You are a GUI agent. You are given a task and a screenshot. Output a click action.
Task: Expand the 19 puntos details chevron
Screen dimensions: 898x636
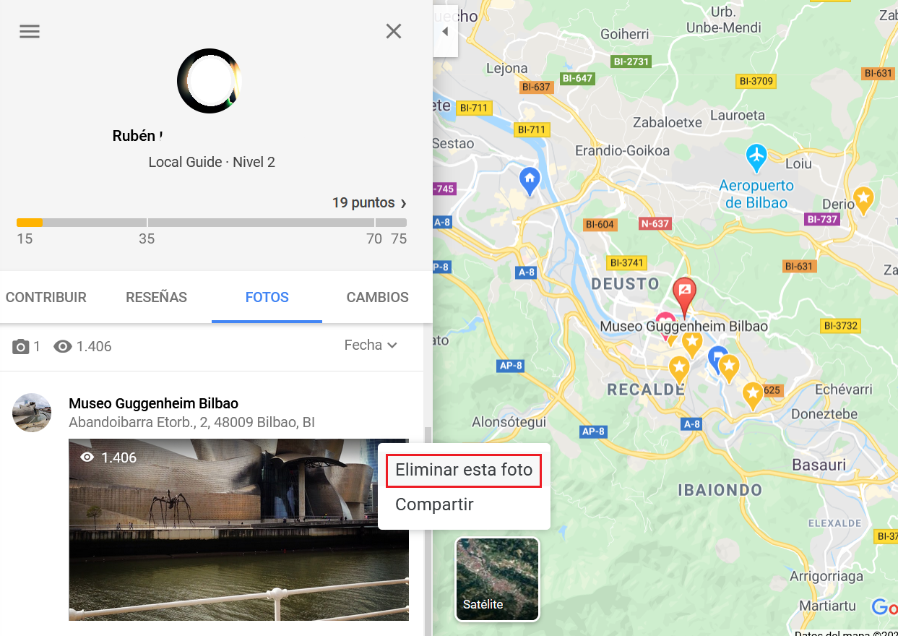pyautogui.click(x=403, y=204)
